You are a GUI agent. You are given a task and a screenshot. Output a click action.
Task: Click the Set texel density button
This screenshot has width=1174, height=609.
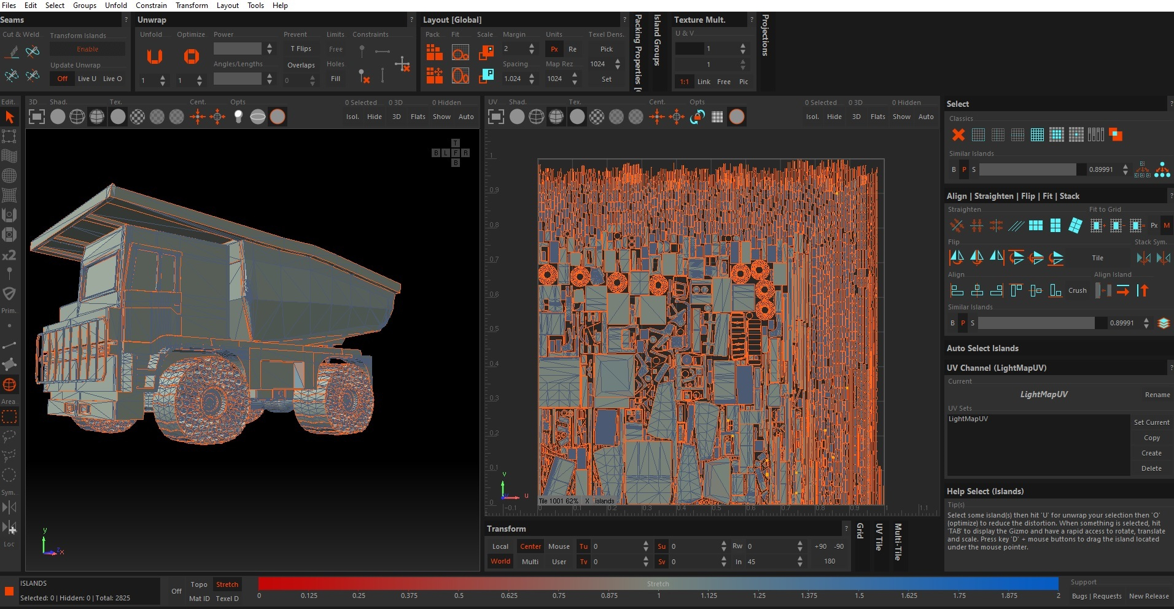coord(607,79)
